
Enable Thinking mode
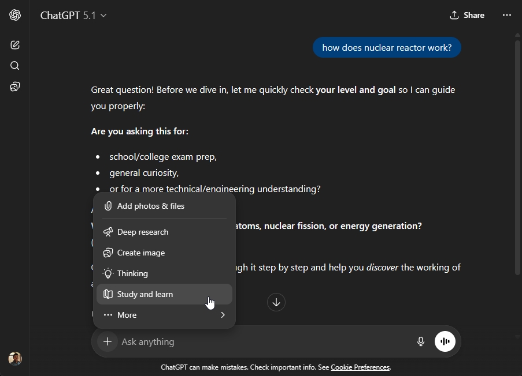click(132, 273)
